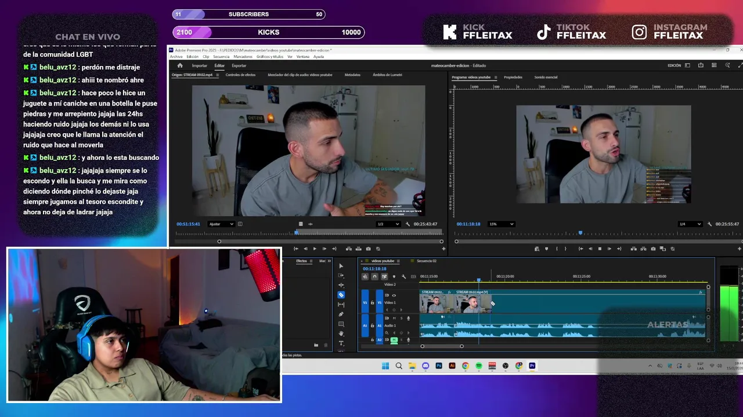Click Program monitor step forward one frame
This screenshot has width=743, height=417.
tap(609, 248)
